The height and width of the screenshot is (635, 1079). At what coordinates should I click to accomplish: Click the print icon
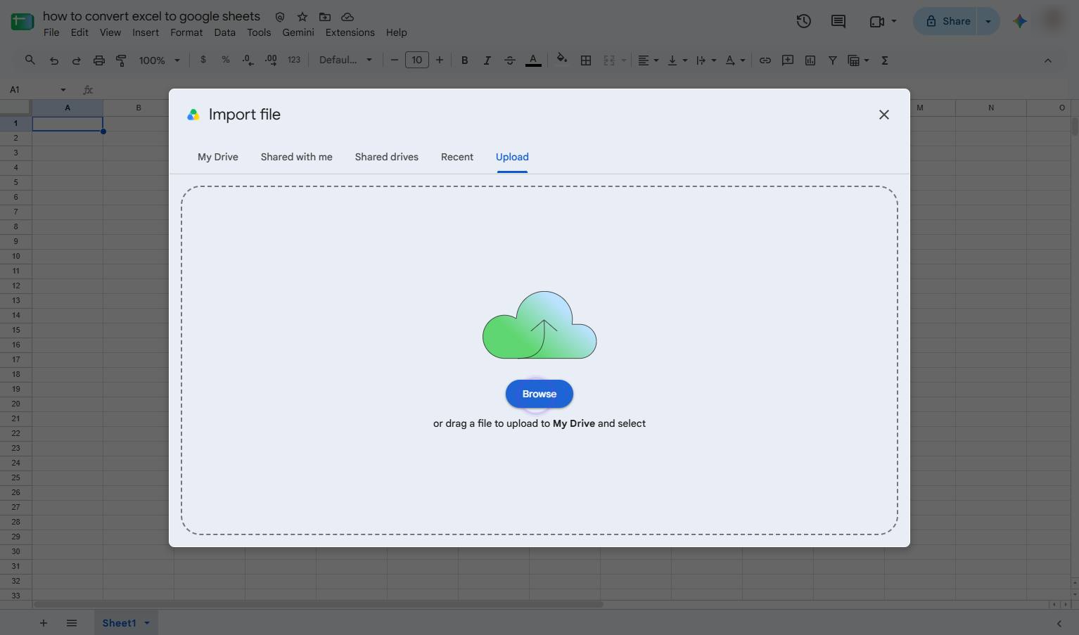click(99, 60)
